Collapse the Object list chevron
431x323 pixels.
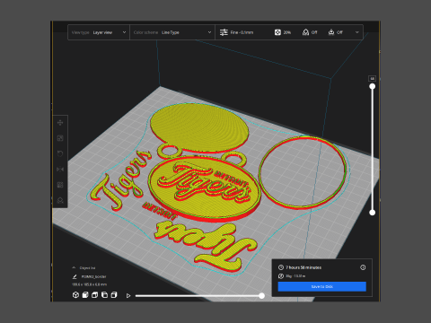[74, 267]
